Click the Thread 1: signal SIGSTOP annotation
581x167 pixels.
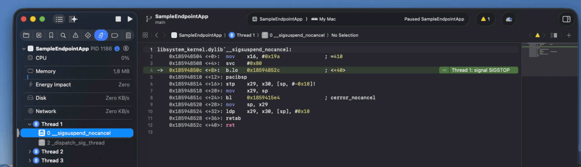pyautogui.click(x=479, y=70)
